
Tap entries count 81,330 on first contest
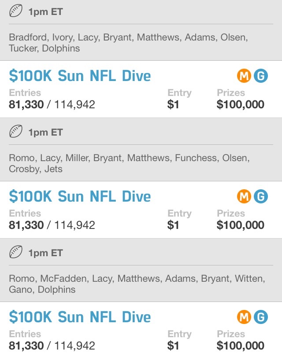(26, 105)
